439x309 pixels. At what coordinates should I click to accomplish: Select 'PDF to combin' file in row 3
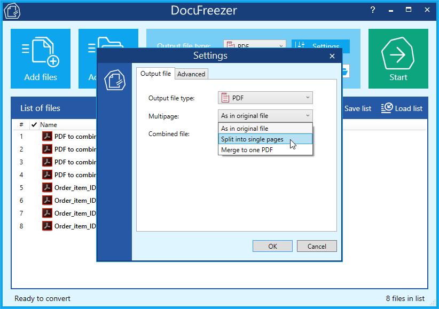tap(75, 162)
